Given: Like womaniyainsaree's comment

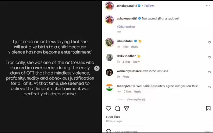Looking at the screenshot, I should pyautogui.click(x=209, y=72).
